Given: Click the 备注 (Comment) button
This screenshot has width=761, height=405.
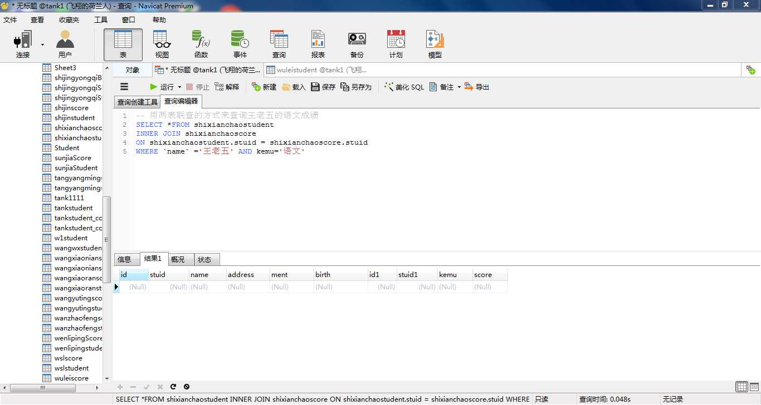Looking at the screenshot, I should pyautogui.click(x=442, y=87).
